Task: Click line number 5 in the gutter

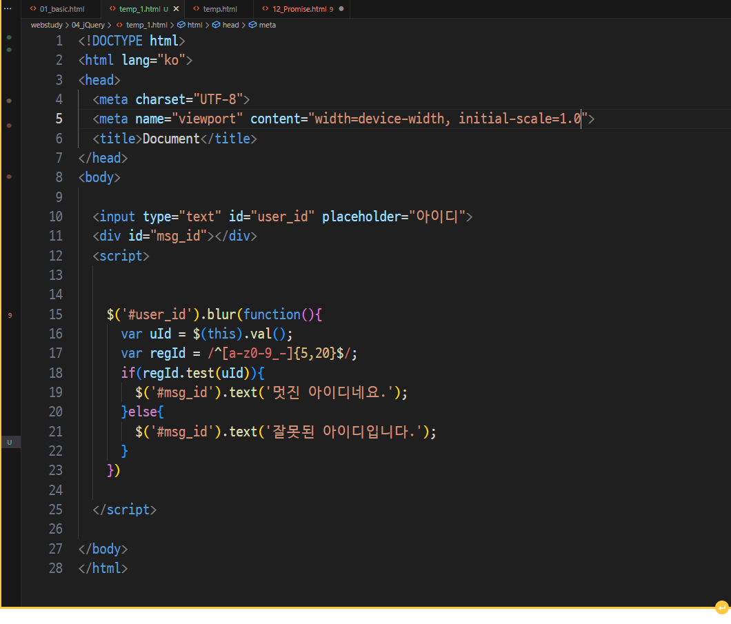Action: tap(59, 119)
